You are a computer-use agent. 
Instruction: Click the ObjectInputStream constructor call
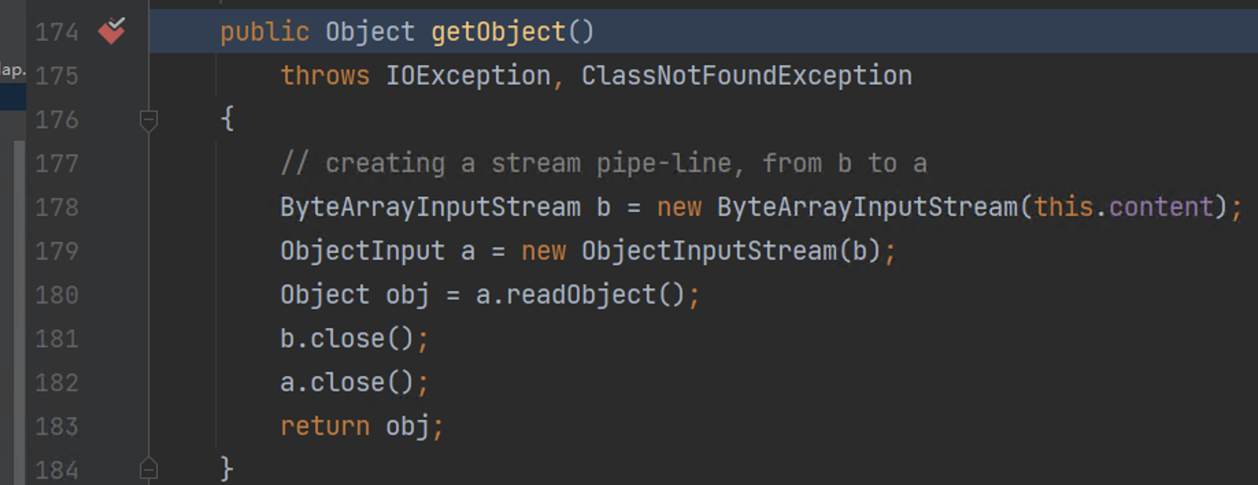pos(709,251)
